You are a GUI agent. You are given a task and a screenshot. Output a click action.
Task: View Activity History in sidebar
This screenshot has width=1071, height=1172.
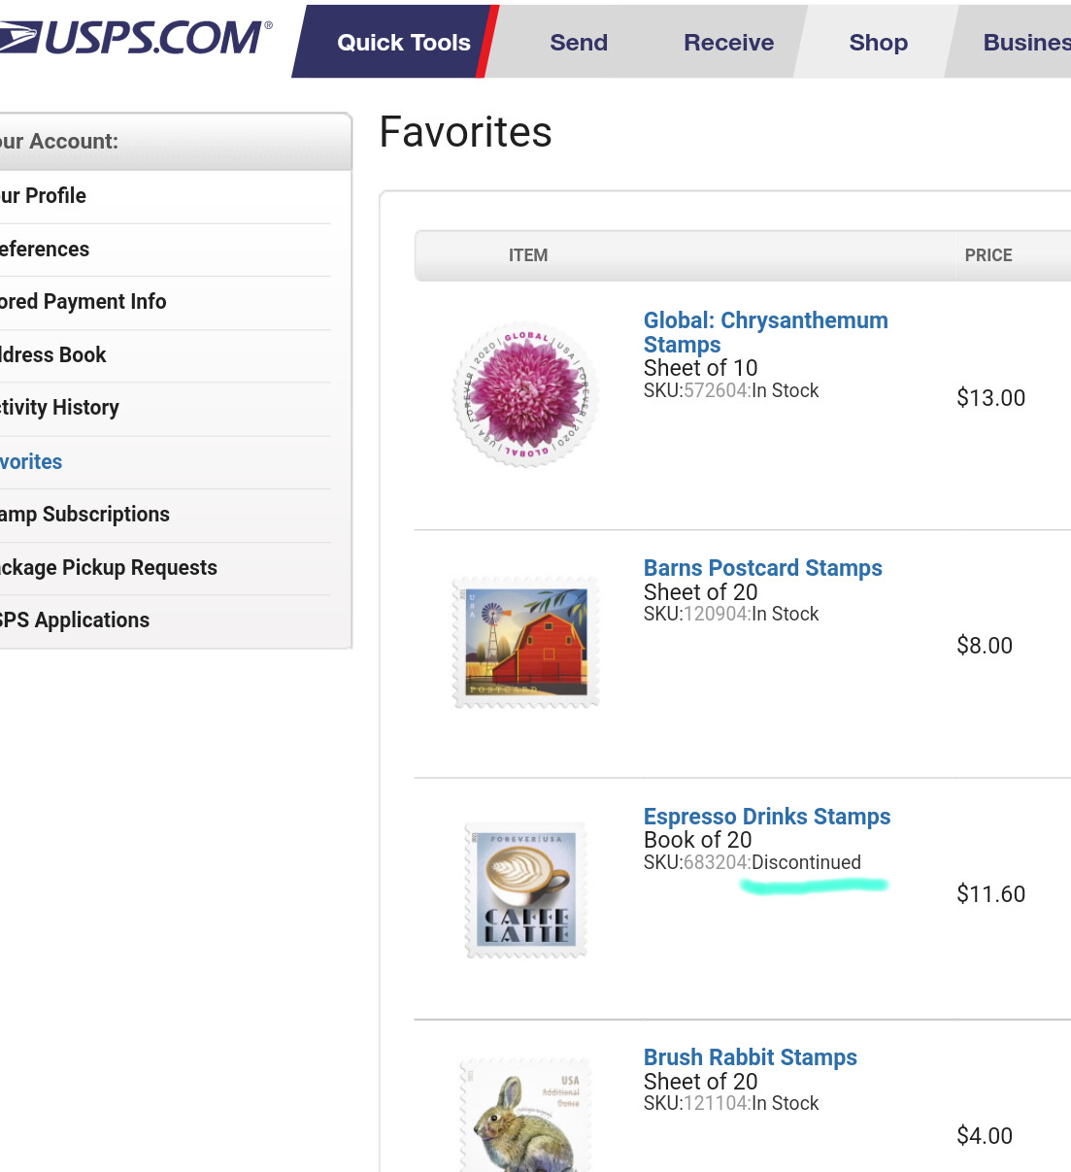(x=60, y=408)
